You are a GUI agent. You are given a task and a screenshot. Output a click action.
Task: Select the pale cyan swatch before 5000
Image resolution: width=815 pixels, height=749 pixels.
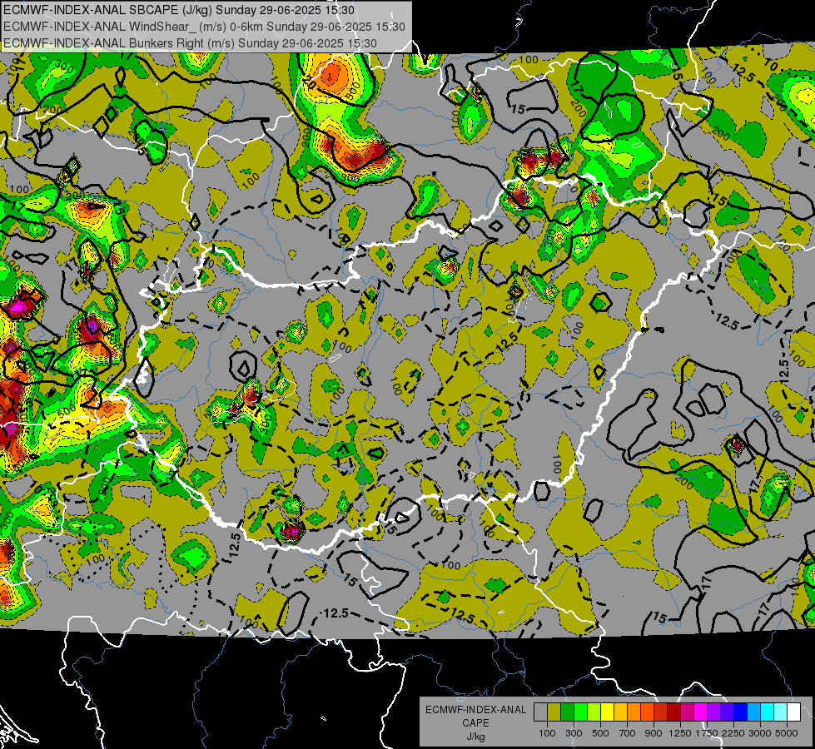(x=780, y=712)
